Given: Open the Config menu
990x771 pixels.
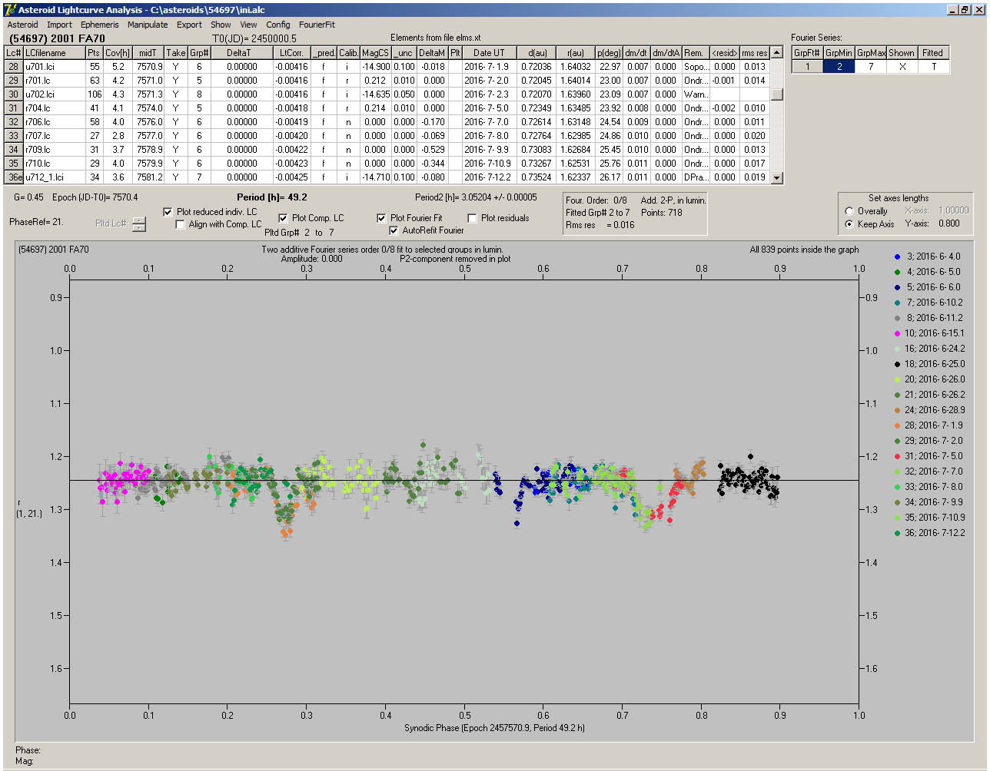Looking at the screenshot, I should [x=278, y=25].
